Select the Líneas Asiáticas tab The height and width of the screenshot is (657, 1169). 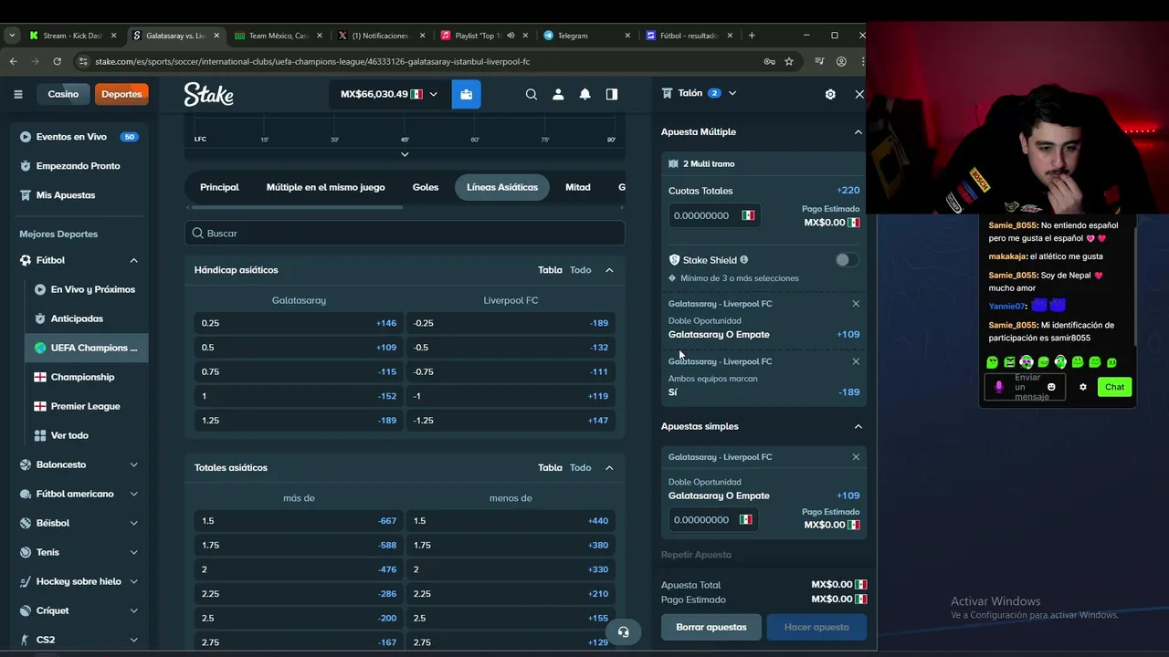(x=502, y=187)
